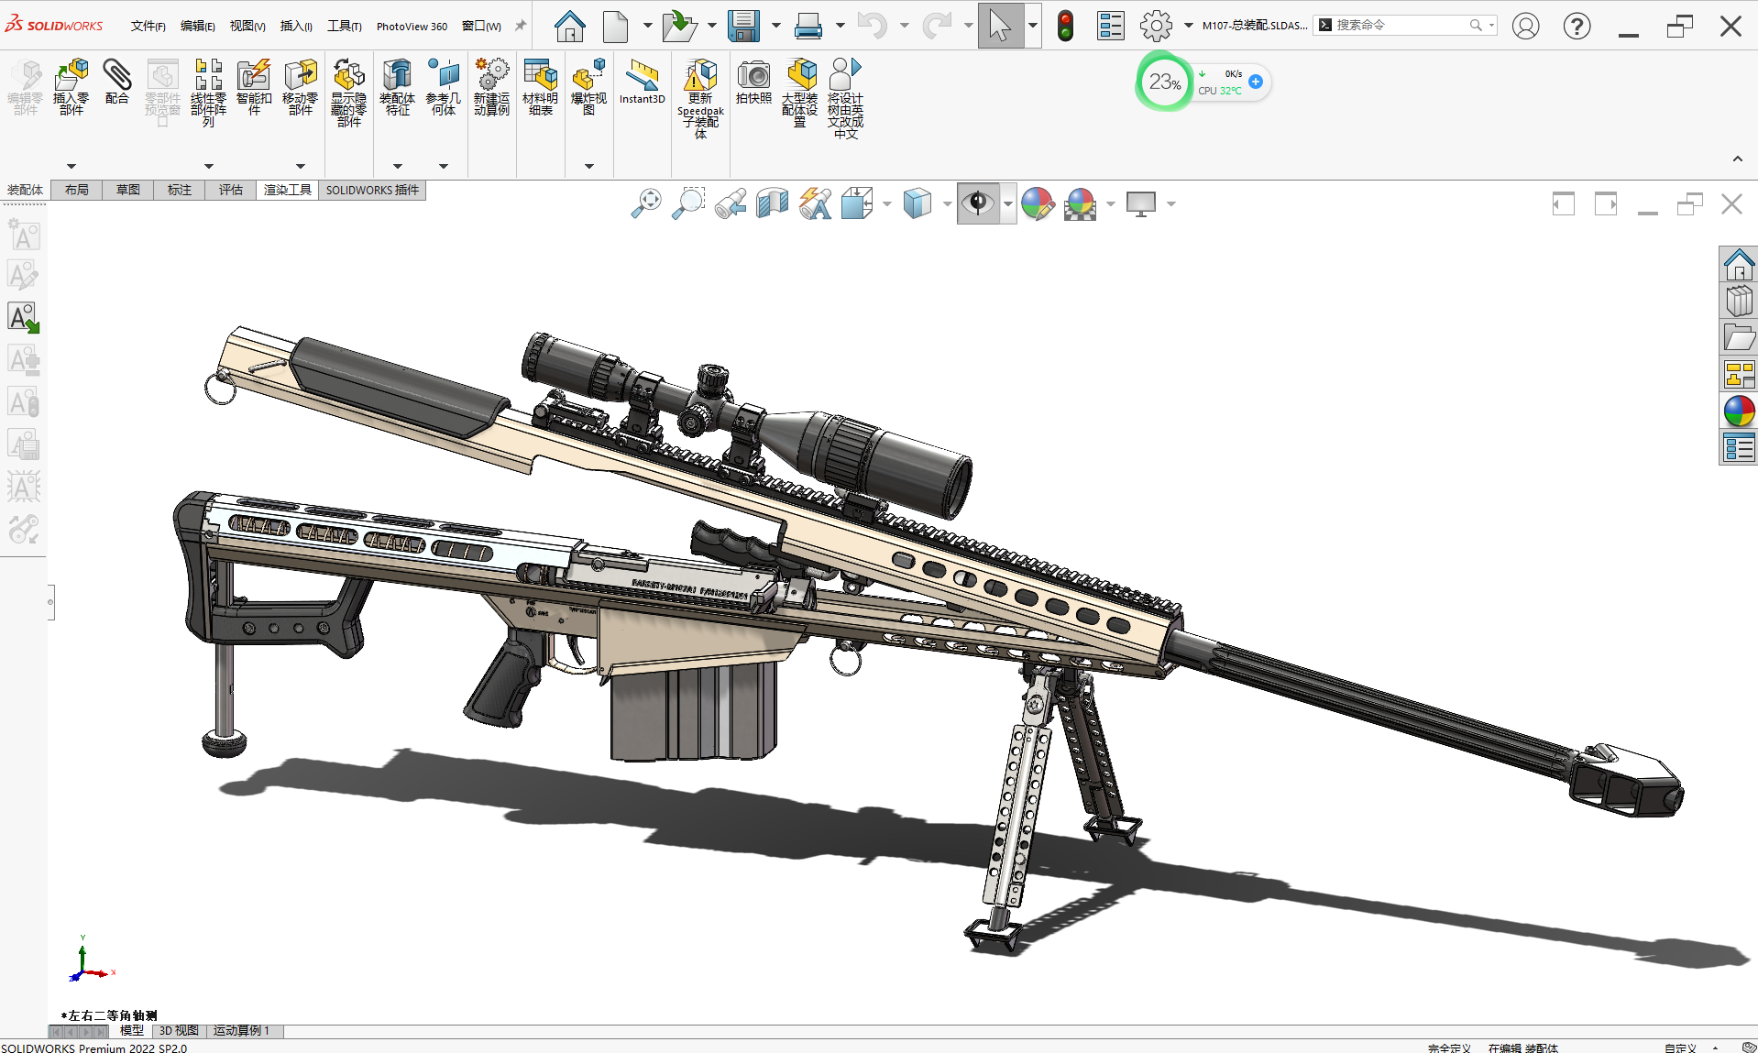Toggle the Select cursor tool

click(x=1000, y=26)
